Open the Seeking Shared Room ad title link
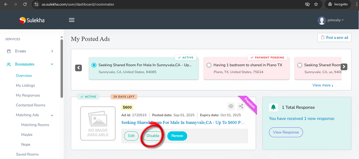 pos(183,122)
